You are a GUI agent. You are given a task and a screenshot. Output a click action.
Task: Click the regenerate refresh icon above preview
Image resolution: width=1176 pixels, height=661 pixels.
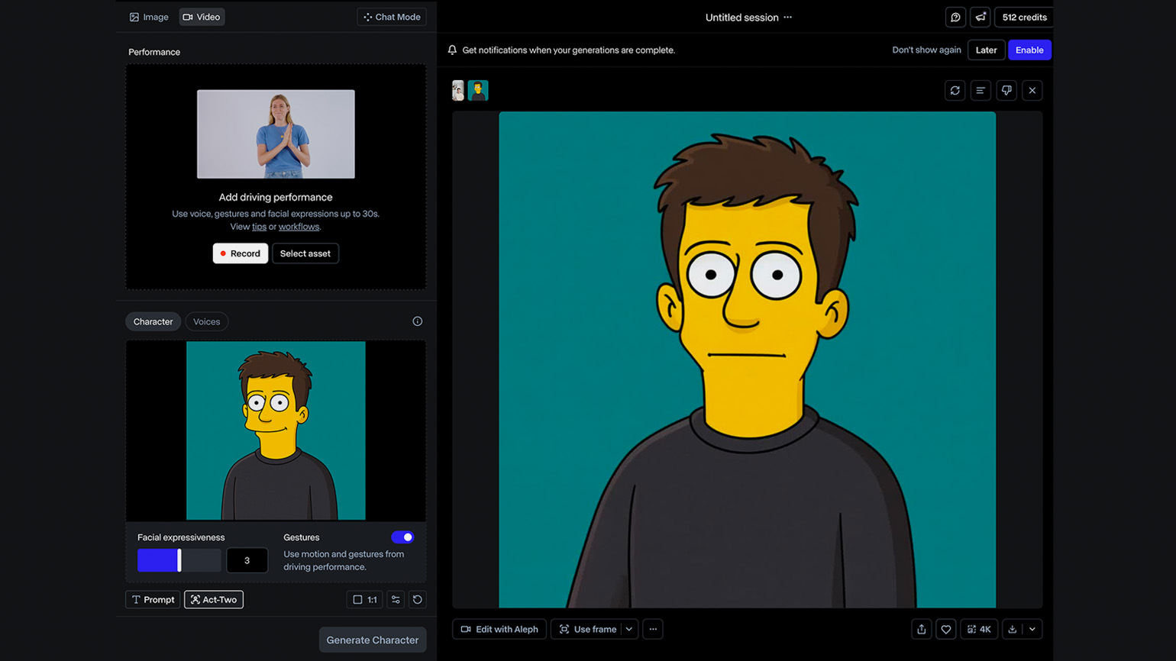(955, 91)
